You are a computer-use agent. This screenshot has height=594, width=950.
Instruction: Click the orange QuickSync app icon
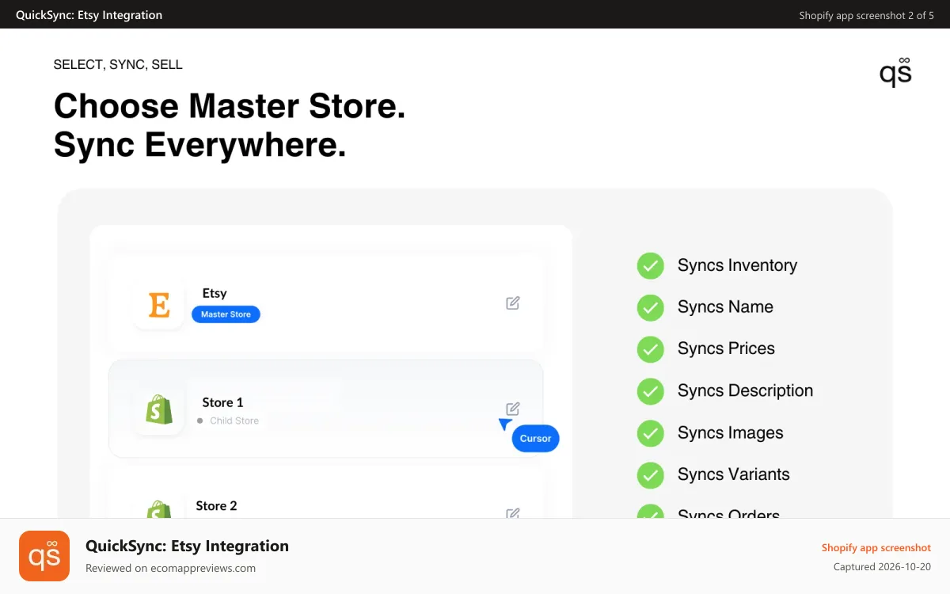coord(44,556)
